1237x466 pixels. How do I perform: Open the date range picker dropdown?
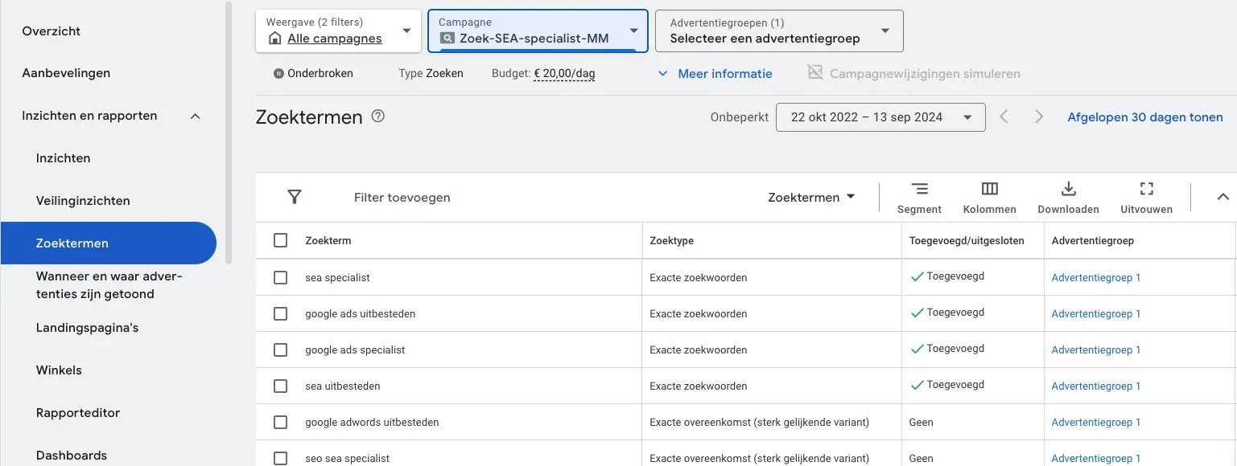[880, 117]
